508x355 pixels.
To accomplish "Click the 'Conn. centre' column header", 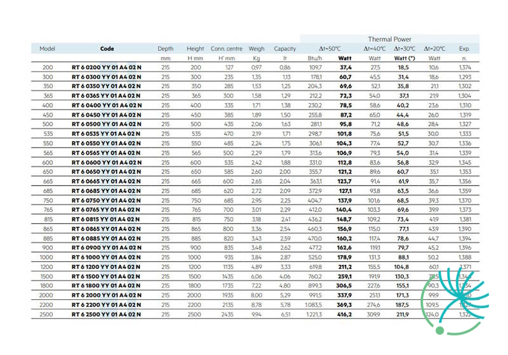I will point(227,49).
